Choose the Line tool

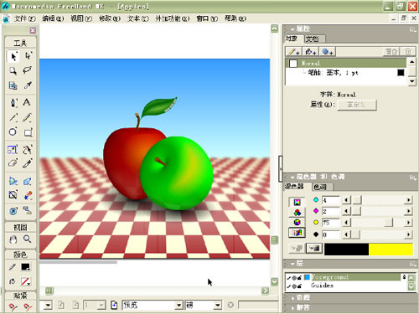tap(13, 117)
